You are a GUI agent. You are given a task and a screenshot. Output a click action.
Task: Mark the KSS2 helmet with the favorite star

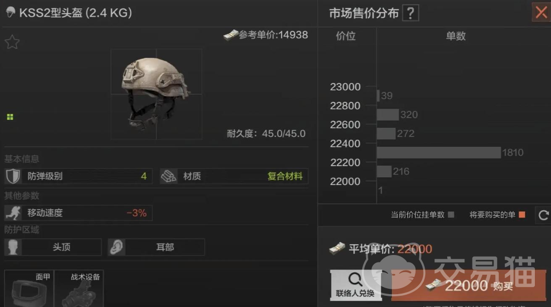12,42
